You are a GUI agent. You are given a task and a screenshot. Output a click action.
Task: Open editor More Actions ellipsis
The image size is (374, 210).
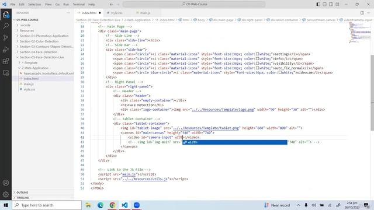(369, 13)
